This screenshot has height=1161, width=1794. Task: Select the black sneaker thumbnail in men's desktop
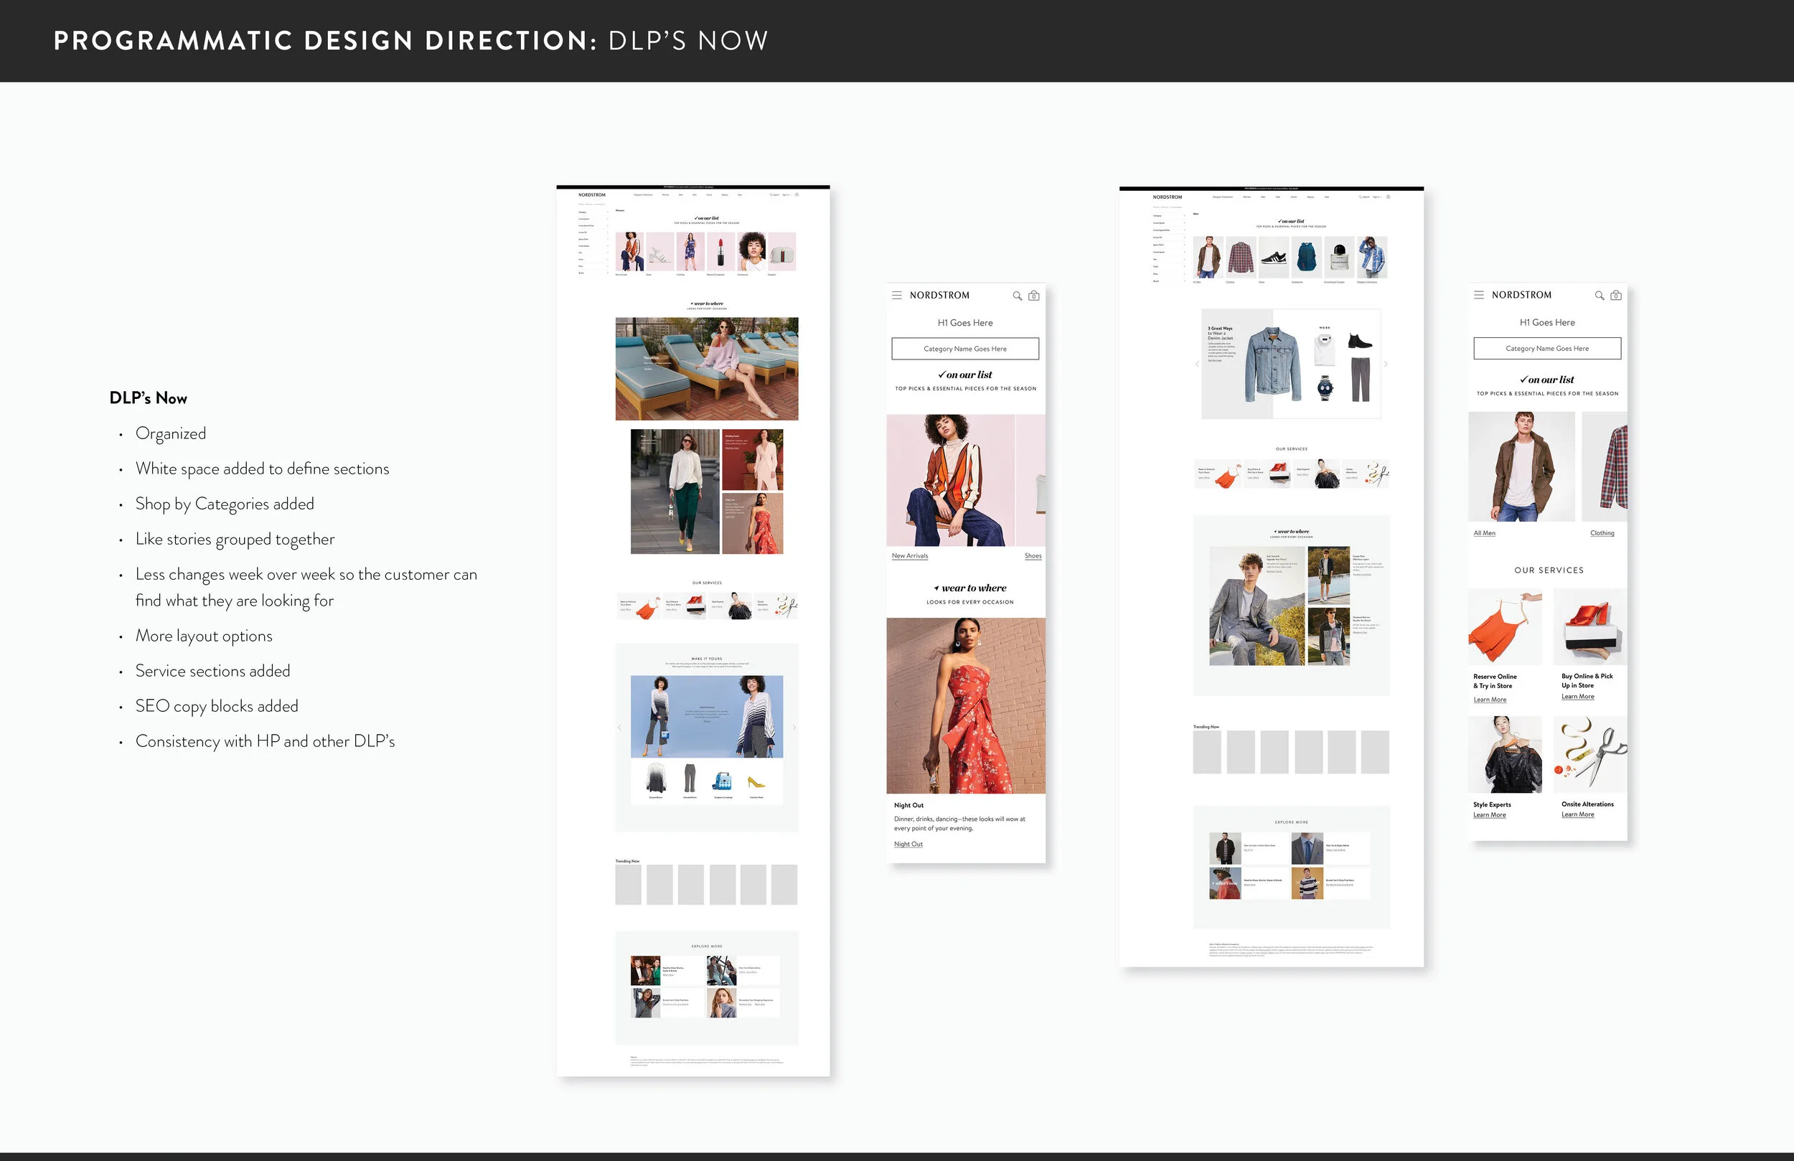coord(1273,257)
